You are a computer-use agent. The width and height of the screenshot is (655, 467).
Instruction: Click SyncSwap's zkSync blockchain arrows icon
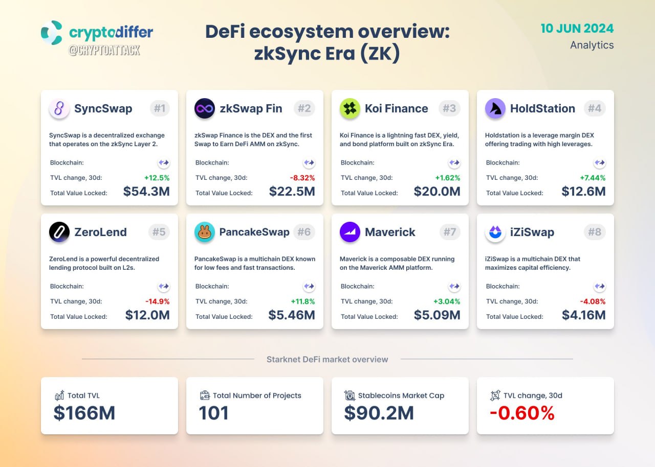(164, 163)
